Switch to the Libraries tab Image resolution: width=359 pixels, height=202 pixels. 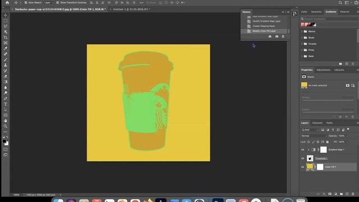(339, 70)
